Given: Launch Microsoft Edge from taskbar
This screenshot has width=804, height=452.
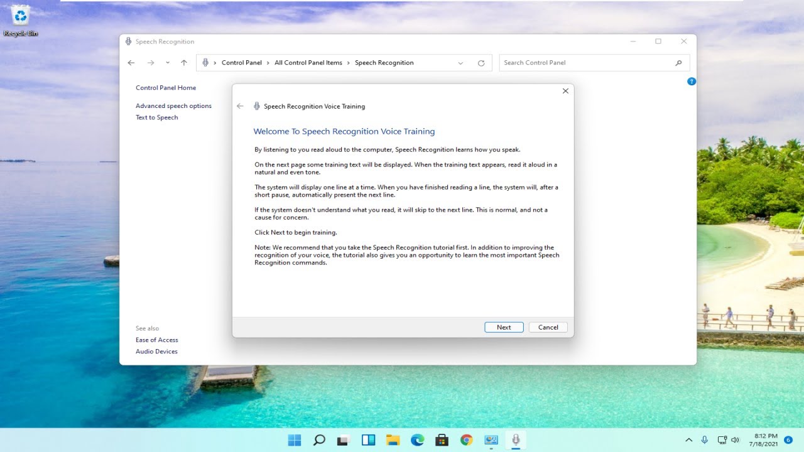Looking at the screenshot, I should [417, 440].
